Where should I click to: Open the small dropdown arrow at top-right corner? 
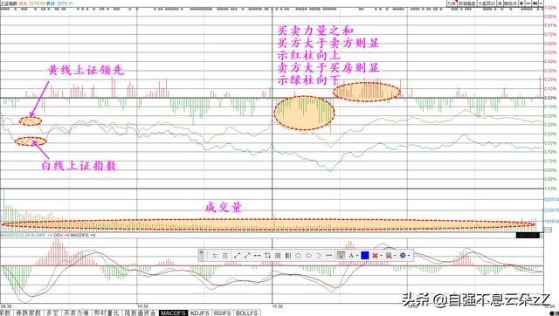point(542,3)
